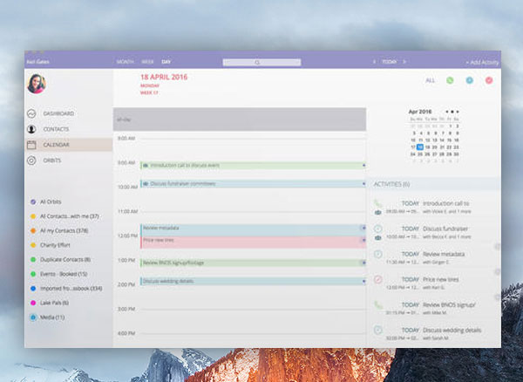Screen dimensions: 523x382
Task: Click clock icon of Discuss fundraiser activity
Action: point(378,229)
